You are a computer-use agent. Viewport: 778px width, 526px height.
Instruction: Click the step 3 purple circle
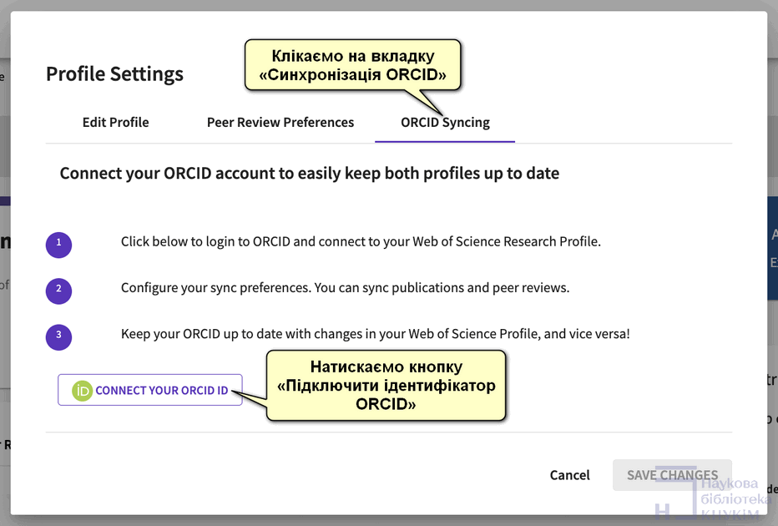point(58,336)
